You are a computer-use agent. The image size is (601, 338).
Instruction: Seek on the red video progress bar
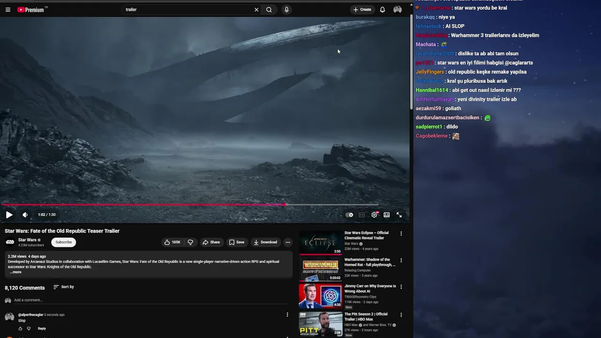coord(190,205)
